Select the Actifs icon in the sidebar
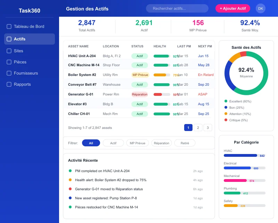278x223 pixels. coord(8,39)
